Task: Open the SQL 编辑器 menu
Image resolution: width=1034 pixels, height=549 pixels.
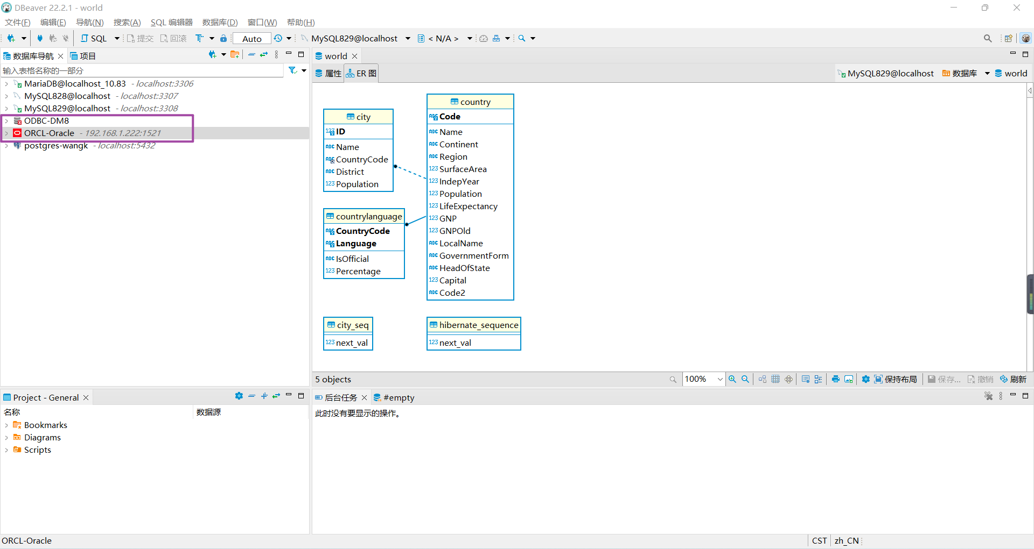Action: (x=171, y=22)
